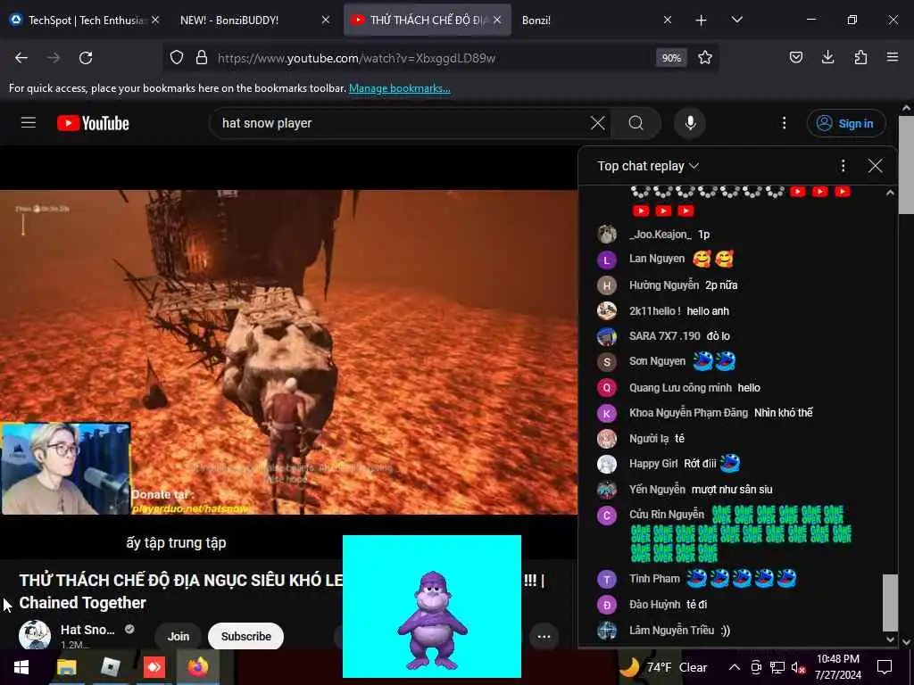The height and width of the screenshot is (685, 914).
Task: Open Windows notification center
Action: coord(885,667)
